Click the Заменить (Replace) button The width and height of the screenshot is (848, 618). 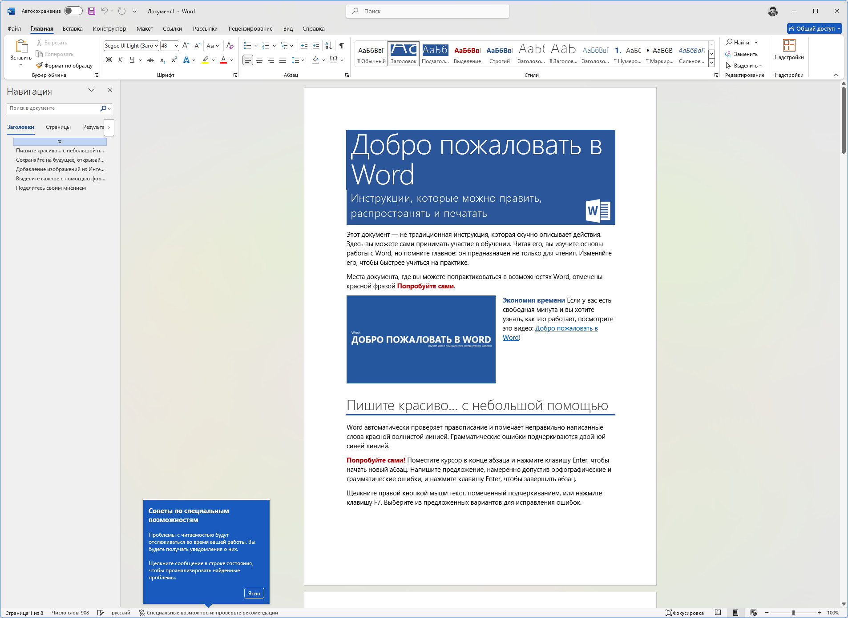coord(741,54)
